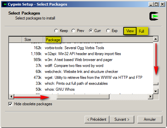This screenshot has height=128, width=167.
Task: Click the vertical scrollbar thumb
Action: click(156, 84)
